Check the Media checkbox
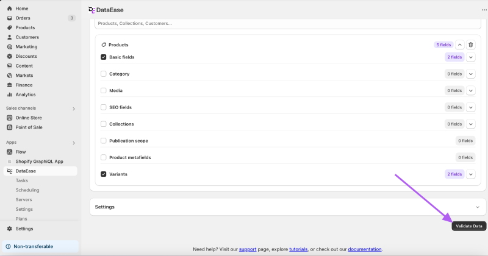Screen dimensions: 488x256 point(103,91)
